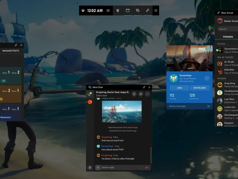Close the Xbox Chat widget
Screen dimensions: 238x179
tap(149, 87)
